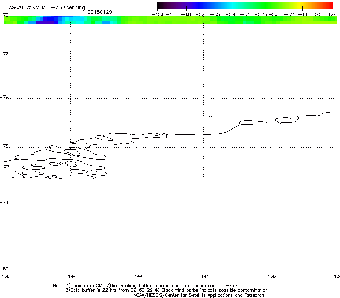
Task: Click the small island outline near -141 longitude
Action: coord(210,117)
